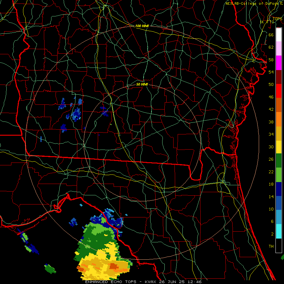Image resolution: width=284 pixels, height=284 pixels.
Task: Click the "TH" threshold label in the legend
Action: (x=271, y=246)
